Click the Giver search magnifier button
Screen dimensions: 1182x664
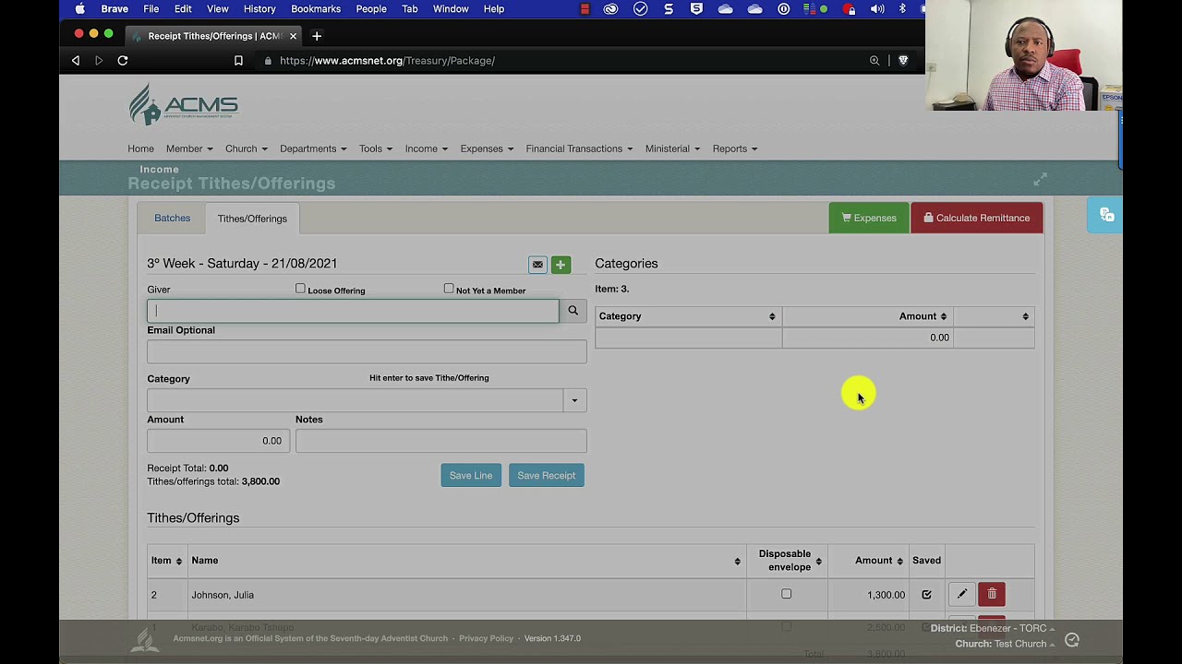coord(573,311)
